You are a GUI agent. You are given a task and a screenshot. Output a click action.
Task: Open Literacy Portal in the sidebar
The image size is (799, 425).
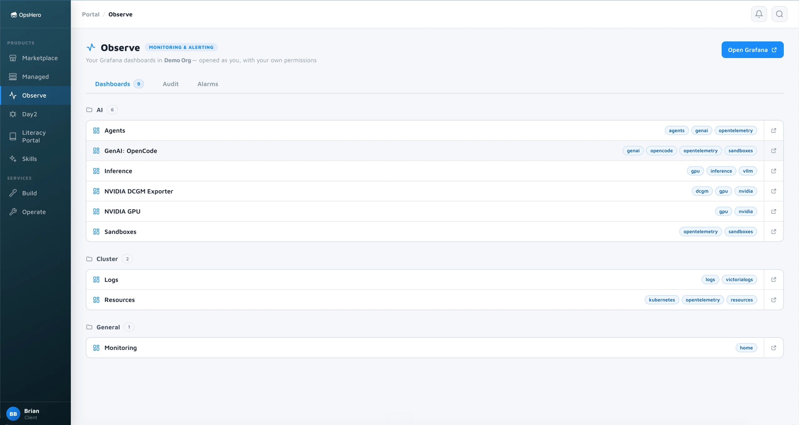coord(35,136)
